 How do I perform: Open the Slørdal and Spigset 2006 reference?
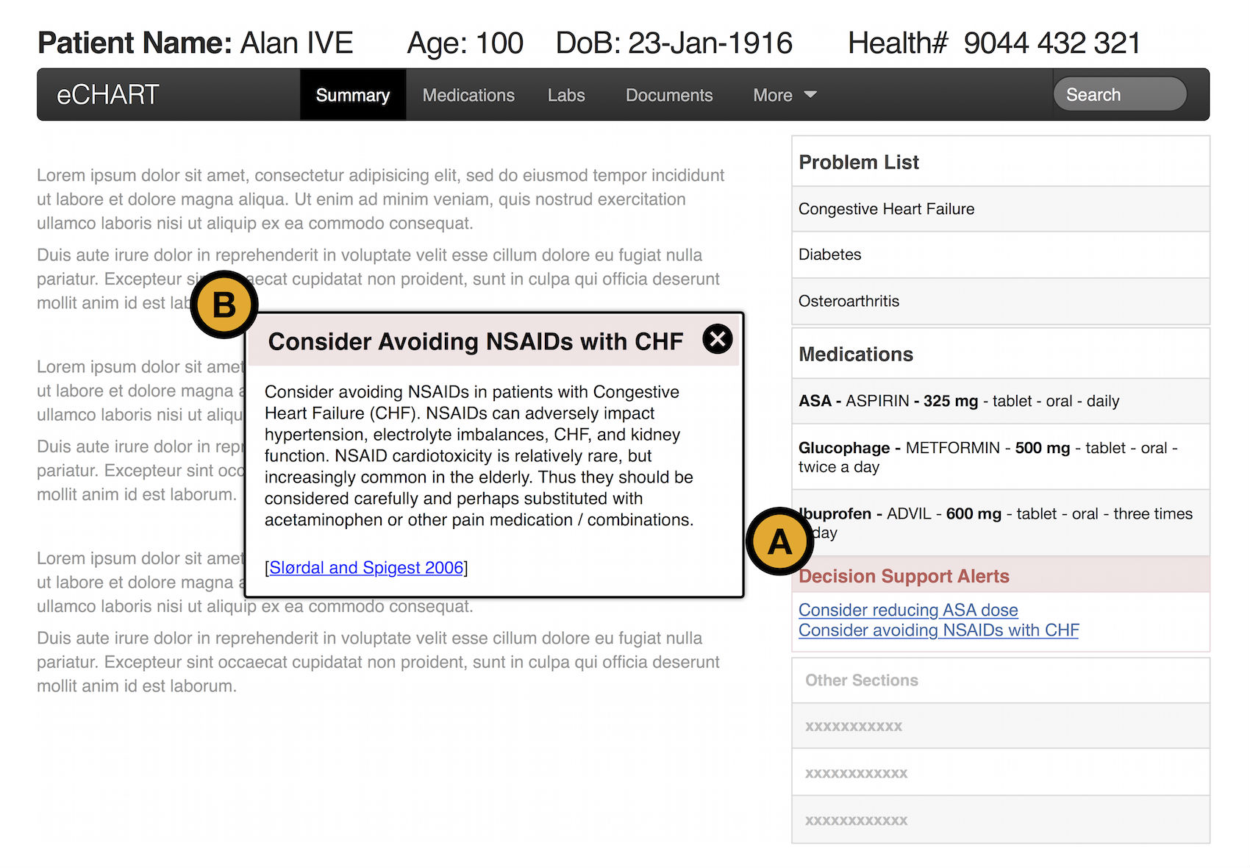[366, 568]
